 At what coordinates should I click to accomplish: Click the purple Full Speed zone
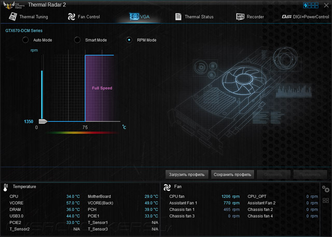coord(100,88)
